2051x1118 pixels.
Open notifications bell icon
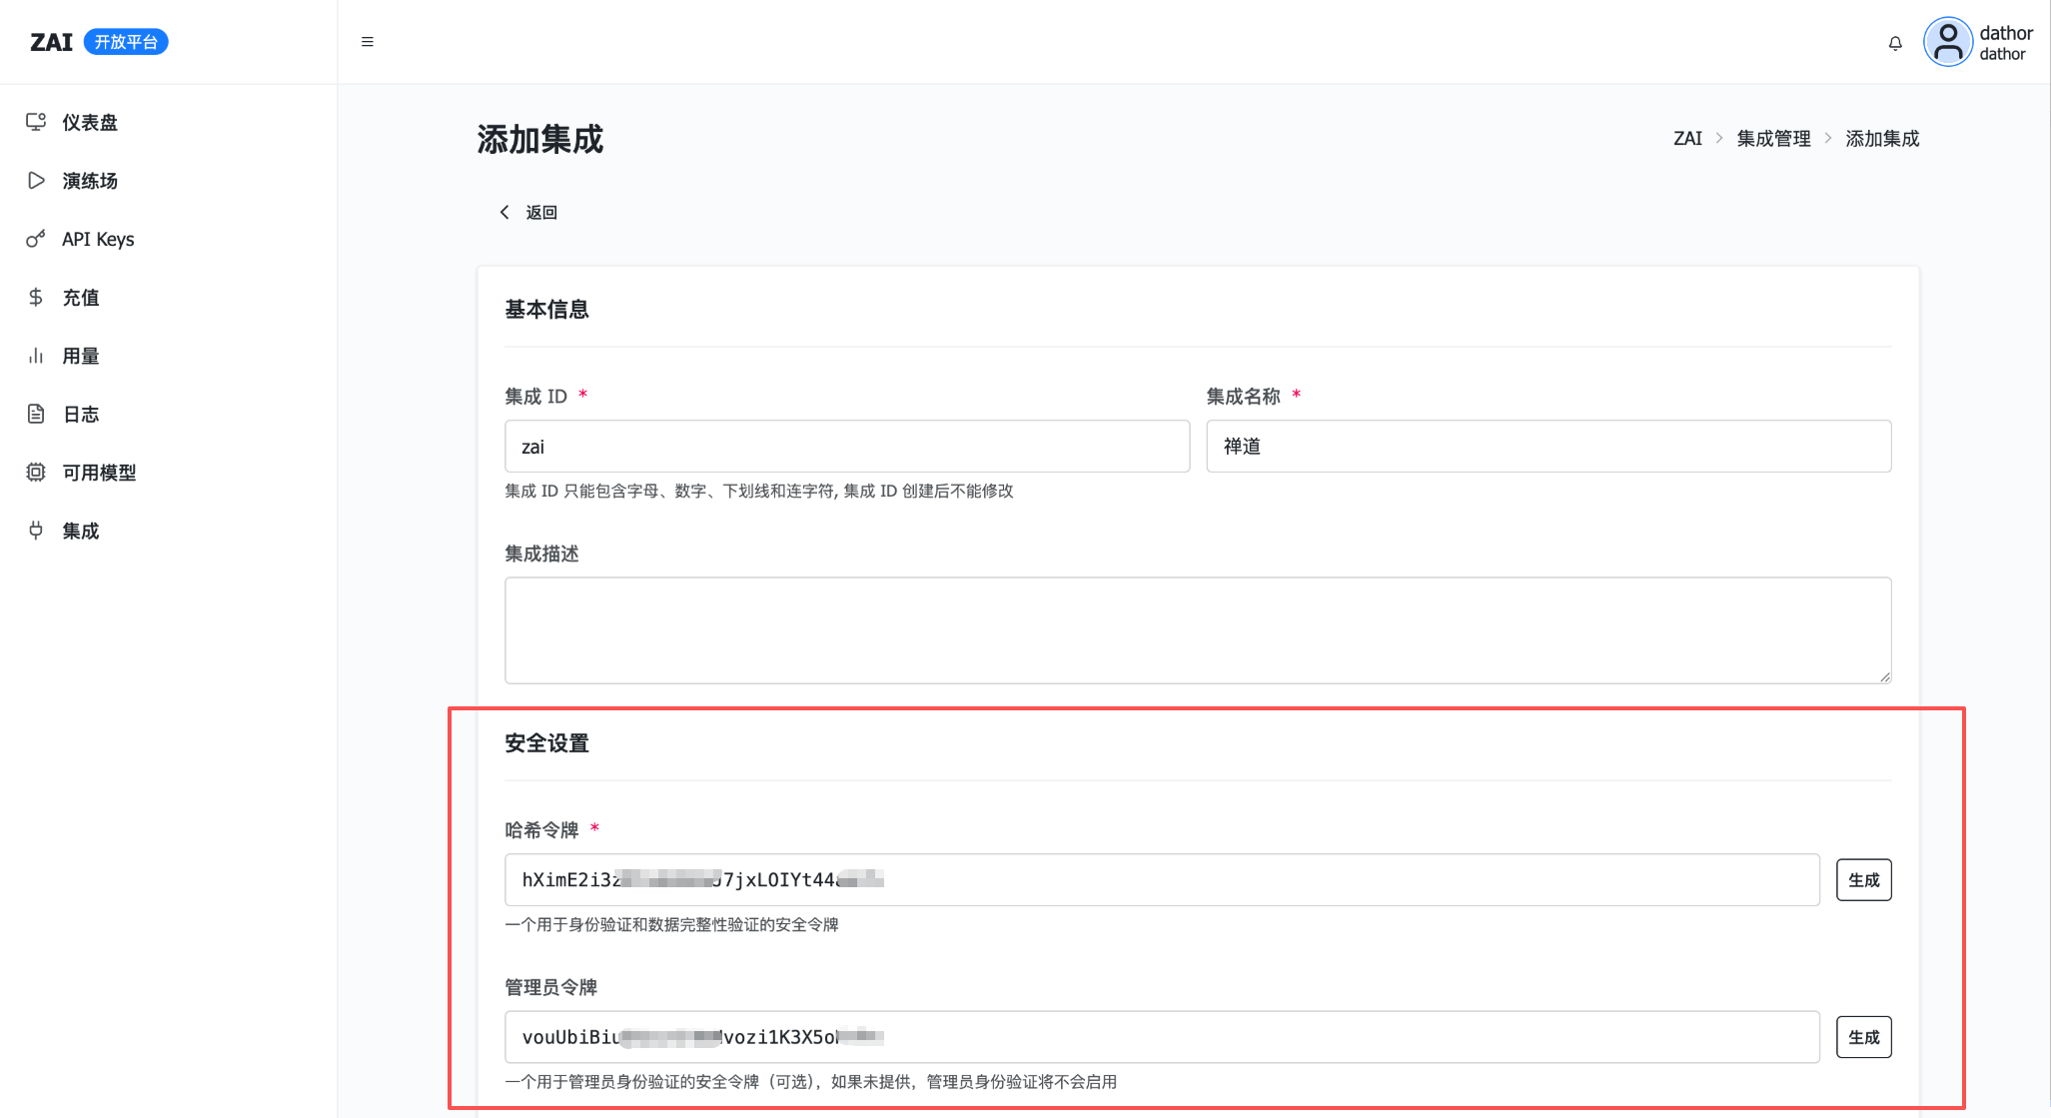(x=1895, y=43)
